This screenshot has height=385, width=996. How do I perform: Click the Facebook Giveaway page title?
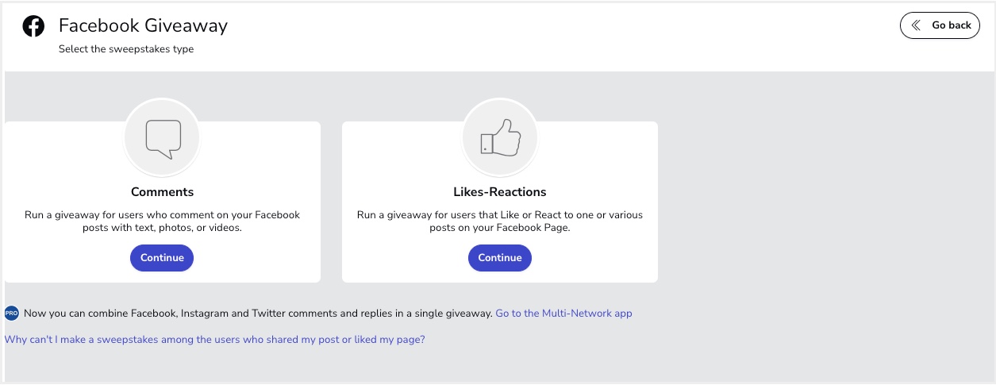[x=143, y=26]
